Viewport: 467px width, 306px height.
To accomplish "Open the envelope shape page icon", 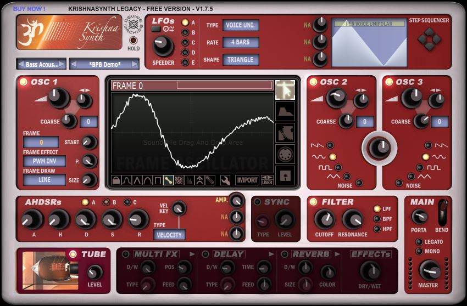I will pos(285,111).
